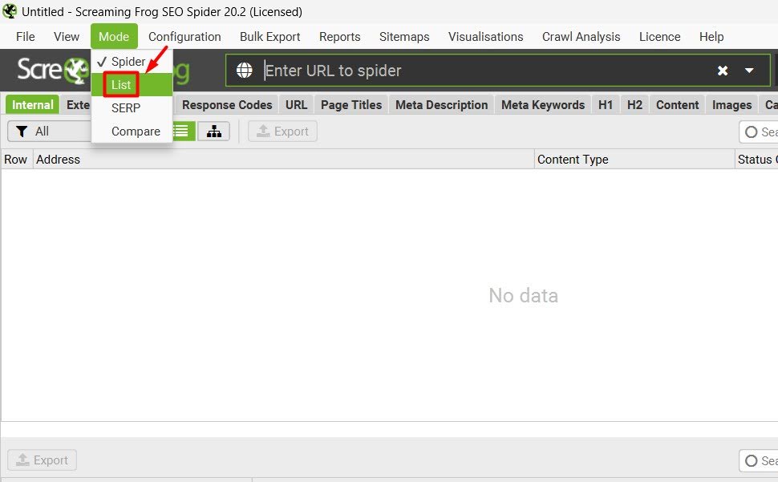
Task: Sort by the Content Type column header
Action: (634, 159)
